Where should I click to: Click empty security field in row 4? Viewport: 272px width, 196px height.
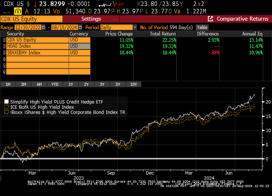point(37,59)
